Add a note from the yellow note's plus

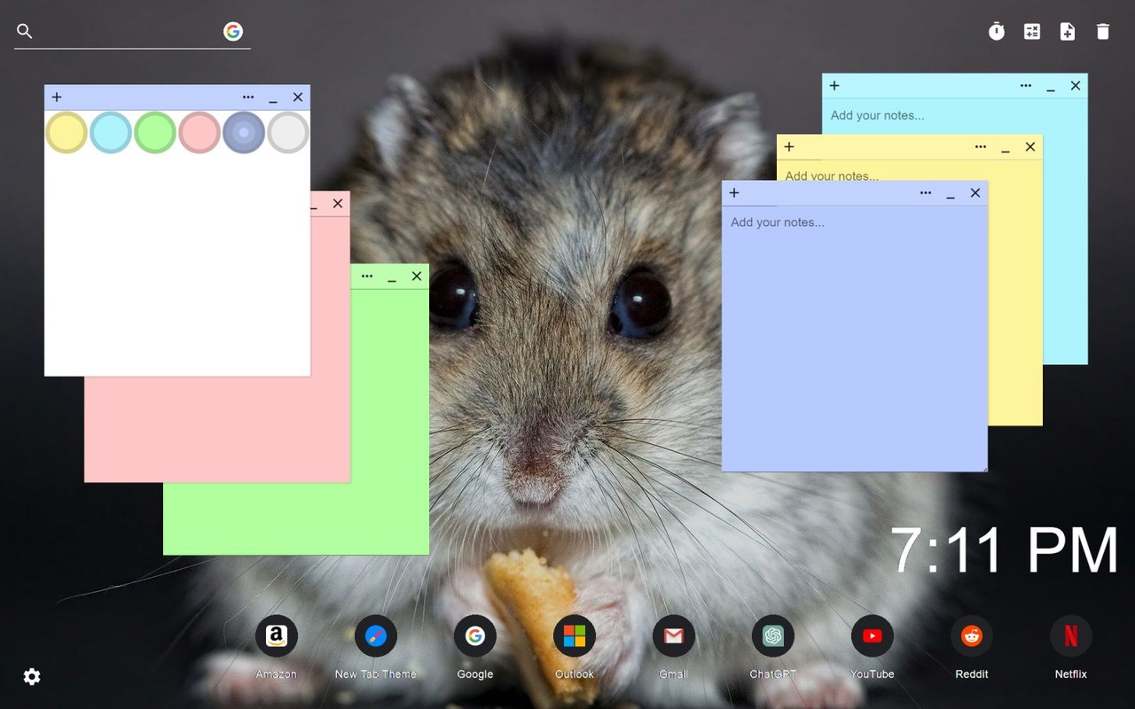coord(789,147)
